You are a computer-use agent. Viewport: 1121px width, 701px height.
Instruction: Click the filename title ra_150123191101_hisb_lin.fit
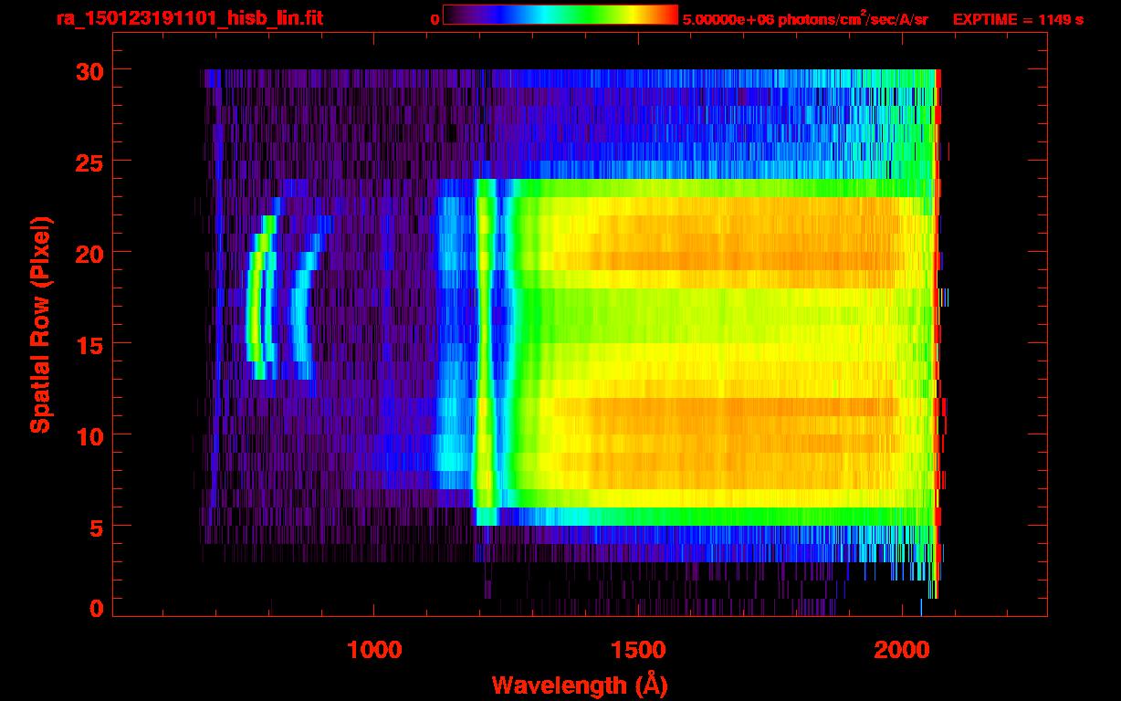pos(188,18)
